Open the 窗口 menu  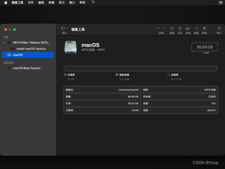[72, 2]
